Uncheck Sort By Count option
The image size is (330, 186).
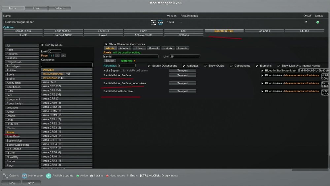coord(43,45)
